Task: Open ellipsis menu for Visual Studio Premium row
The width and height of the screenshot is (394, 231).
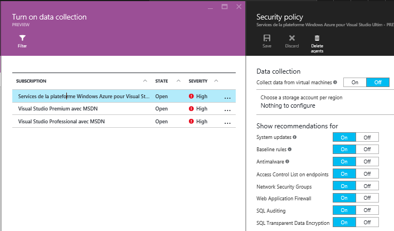Action: click(227, 109)
